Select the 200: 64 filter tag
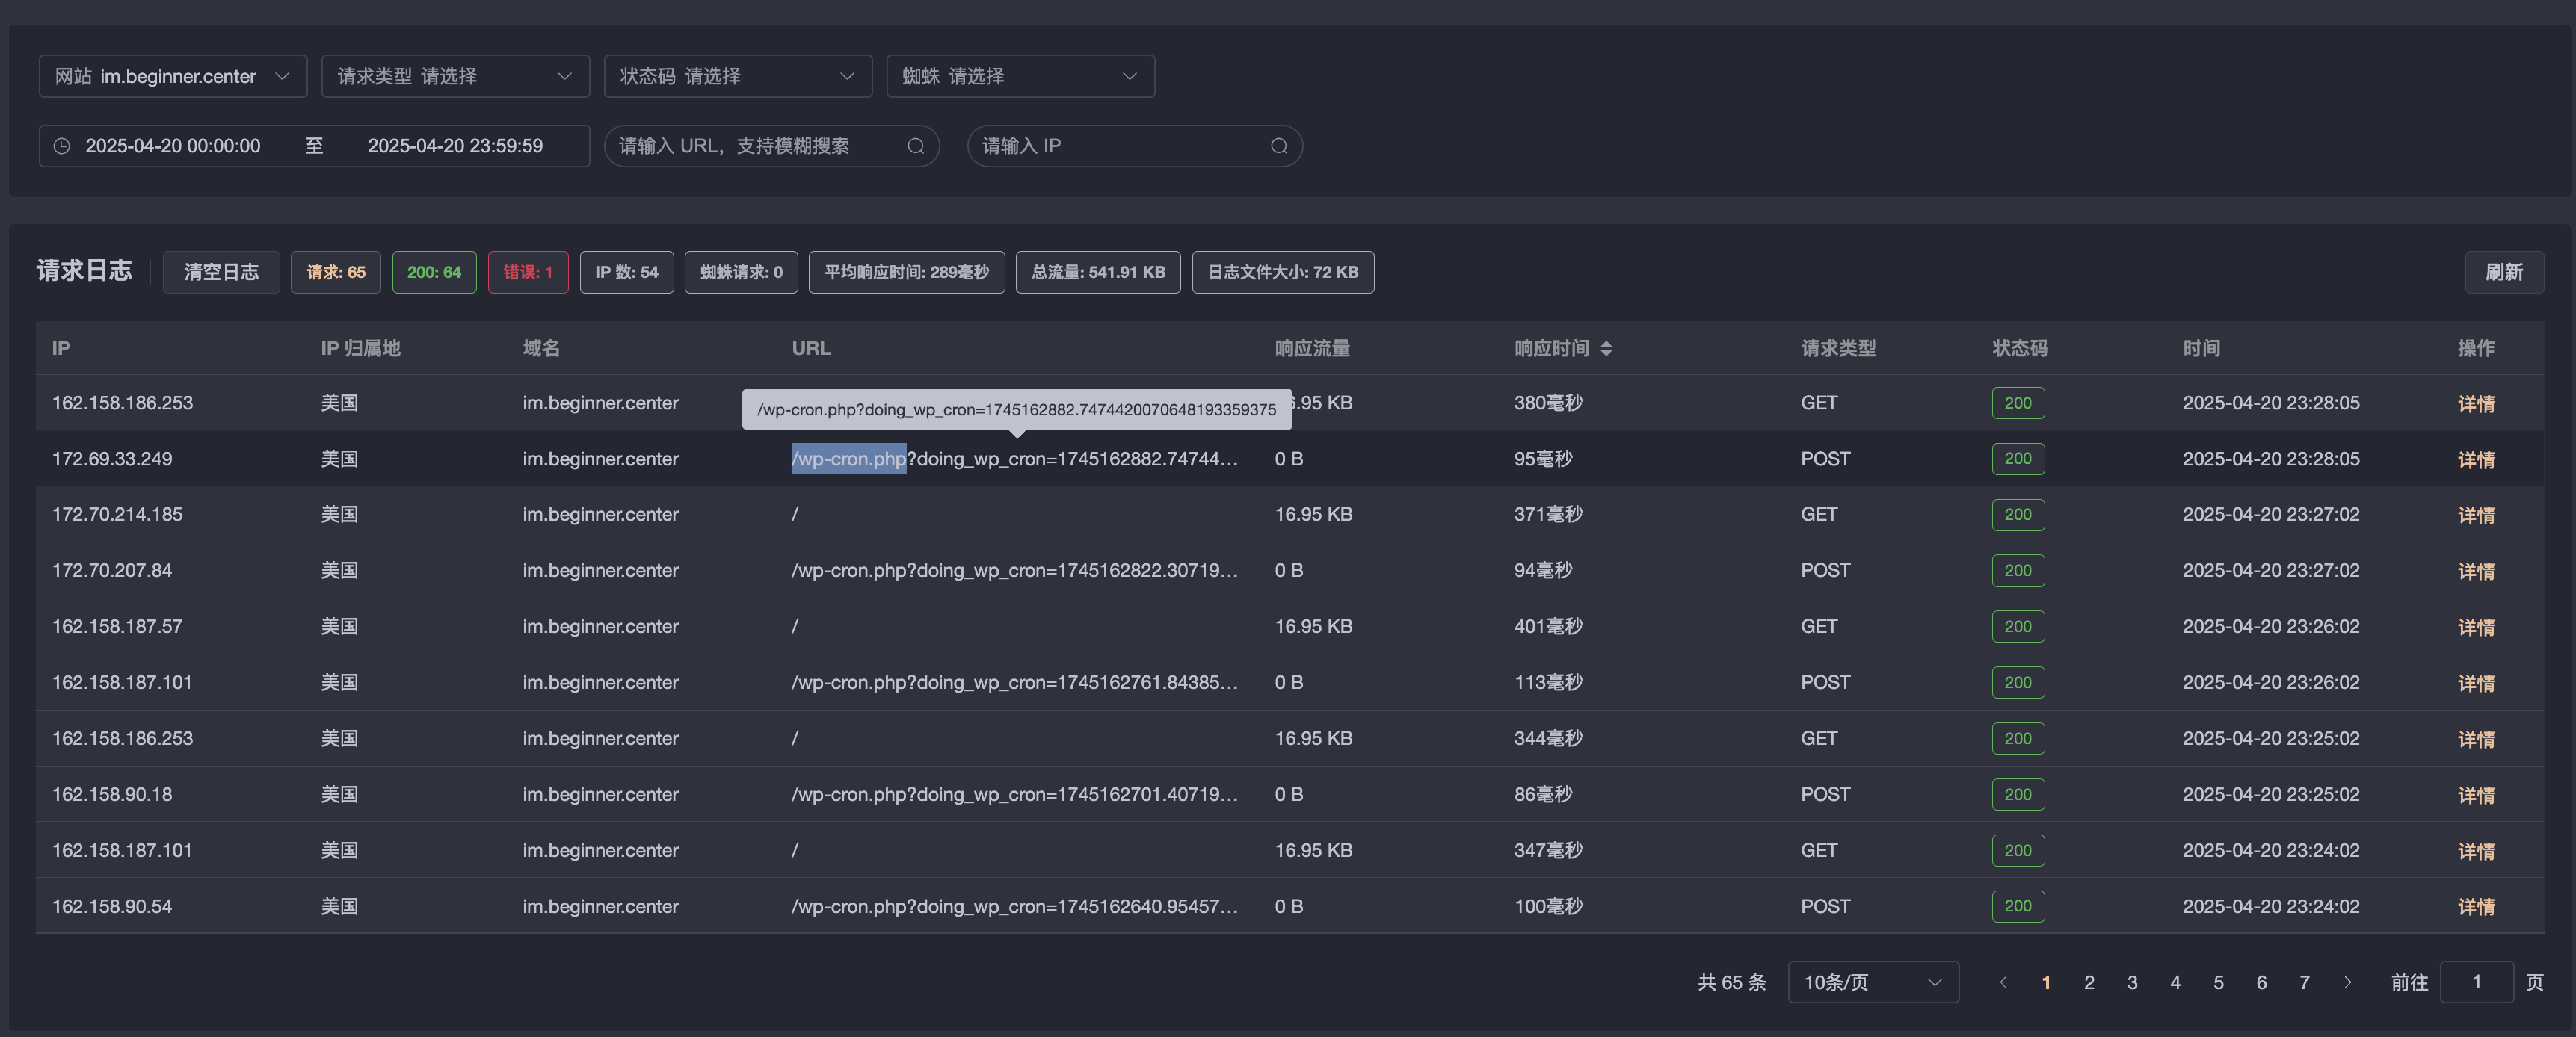 coord(434,273)
